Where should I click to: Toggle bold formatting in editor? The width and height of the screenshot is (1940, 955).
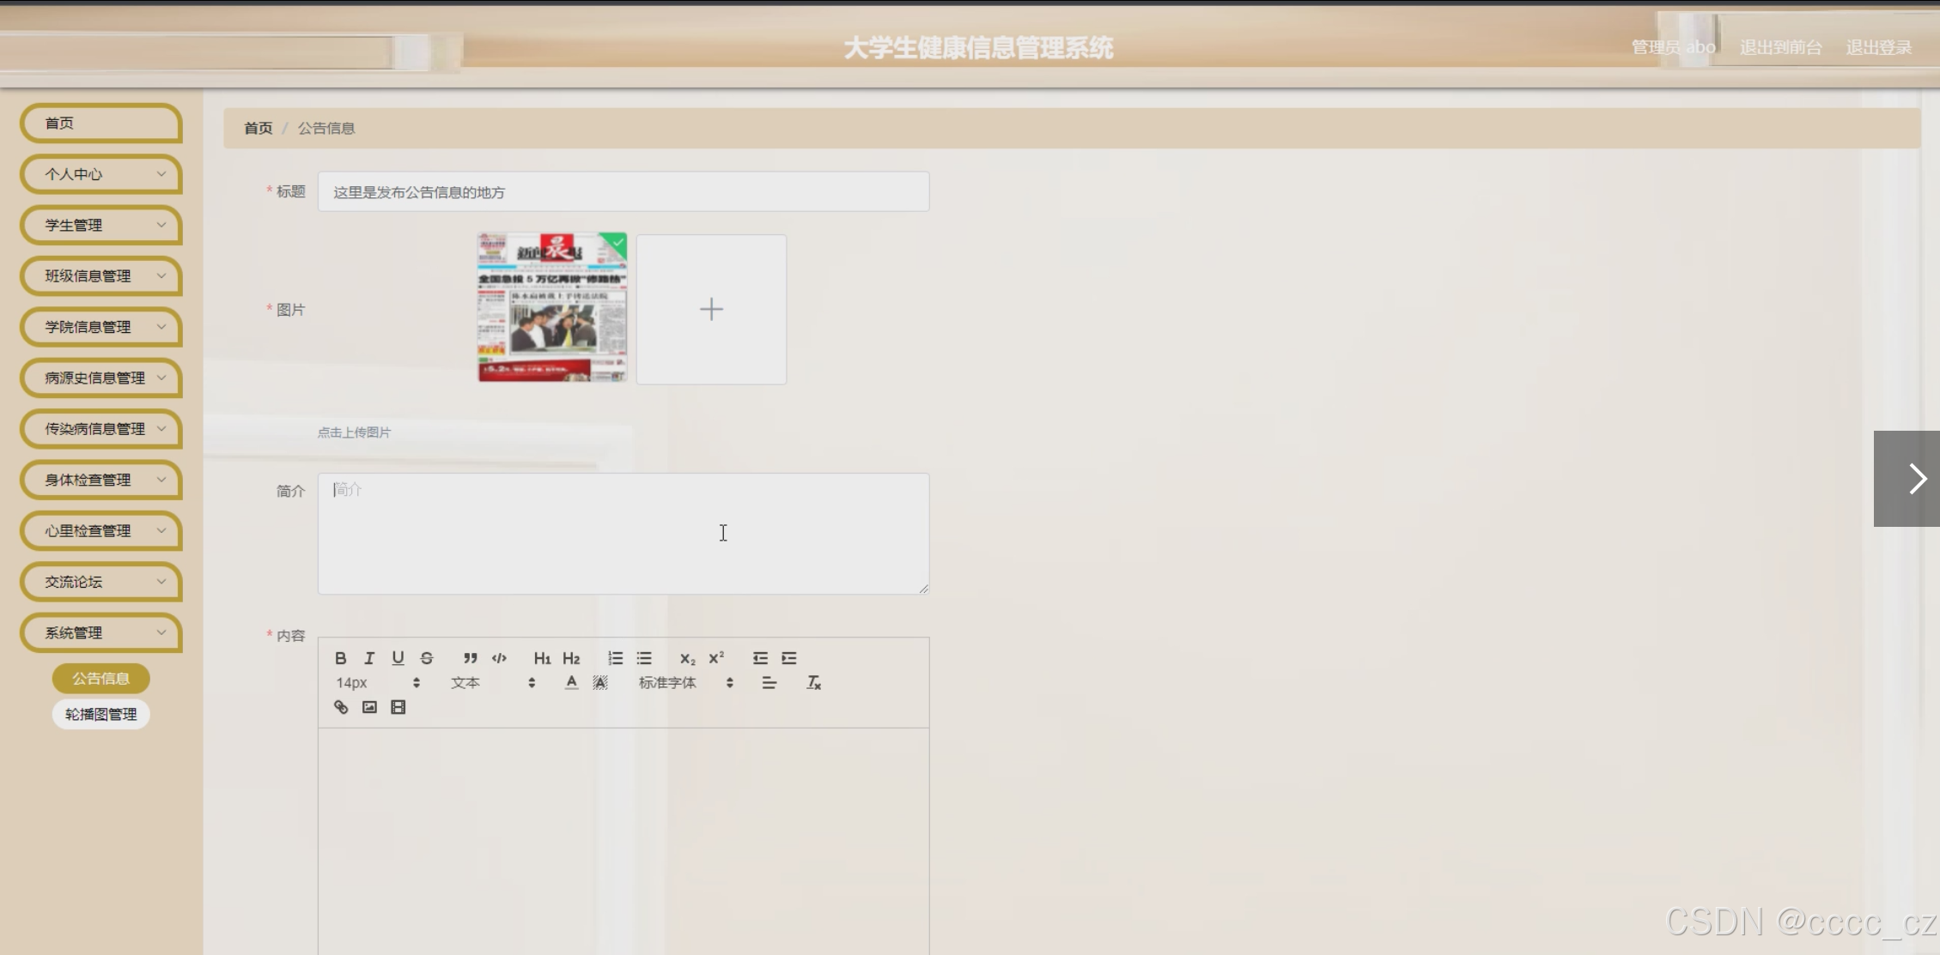tap(341, 658)
